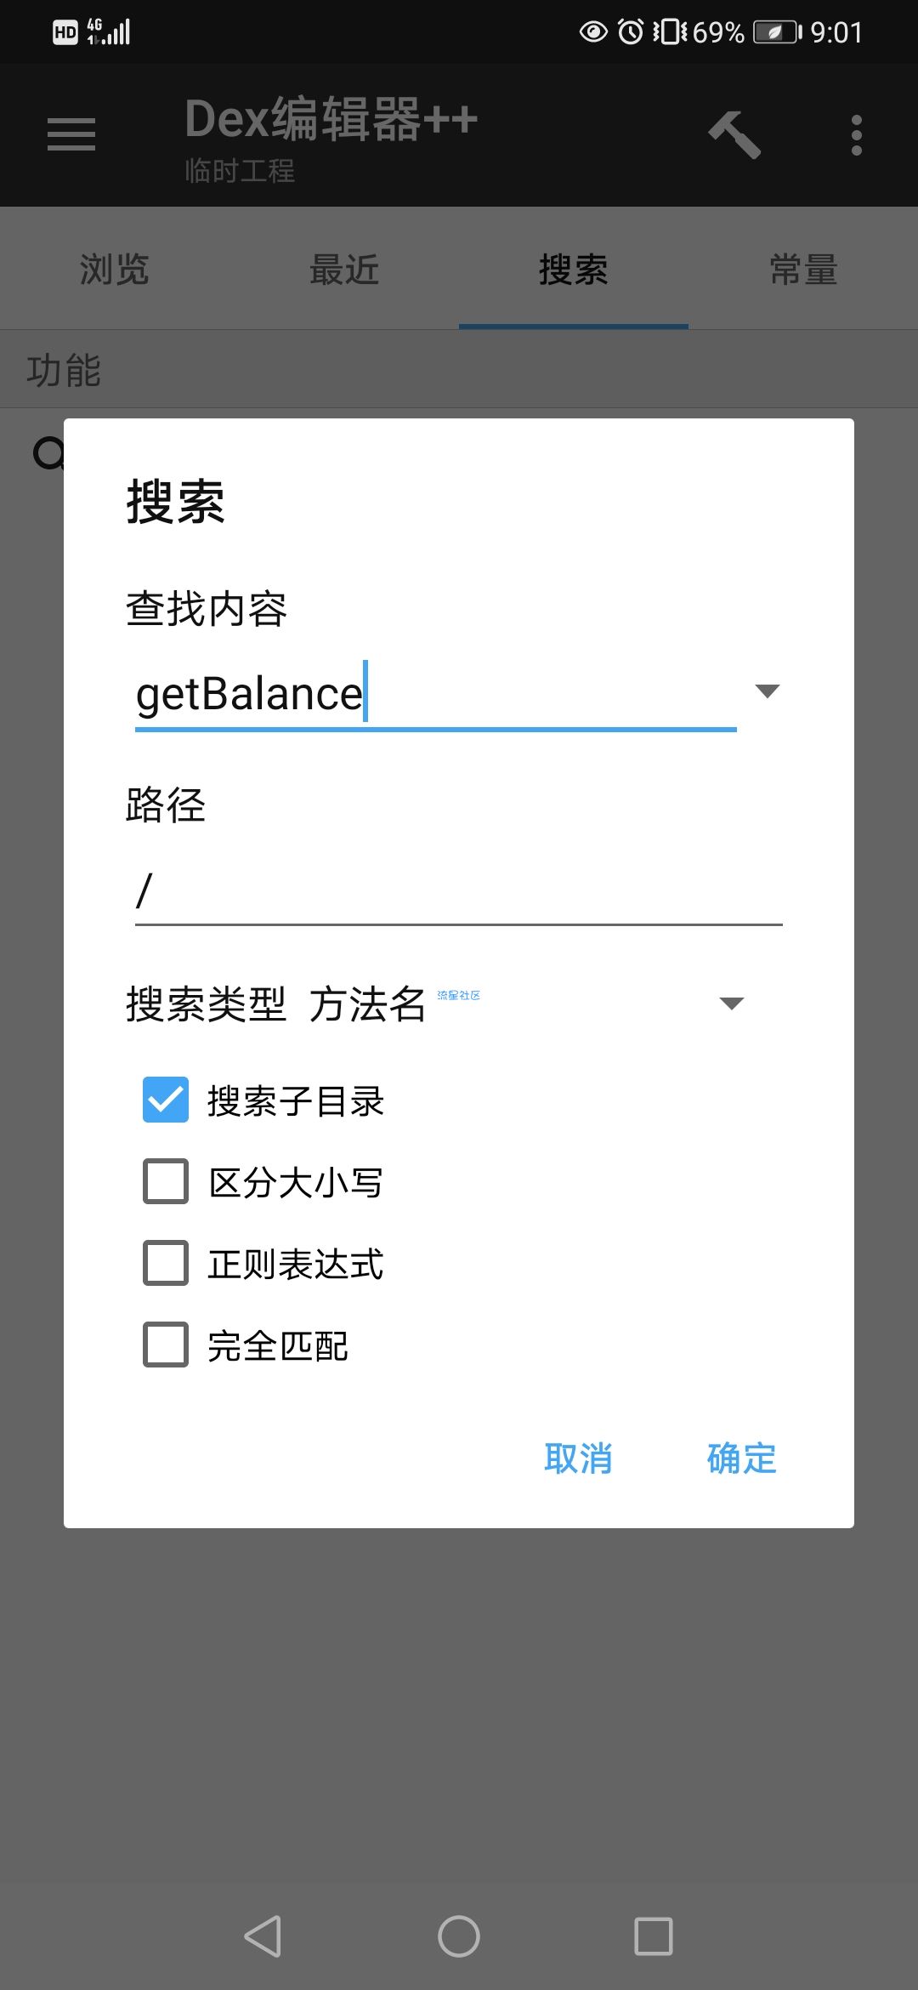Switch to the 浏览 tab

point(115,270)
